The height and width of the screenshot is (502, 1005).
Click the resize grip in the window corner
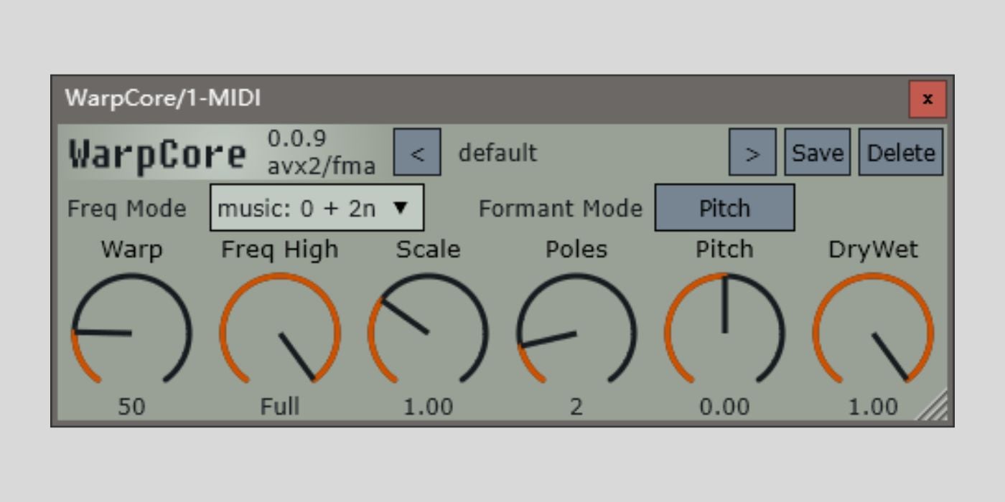pos(934,407)
